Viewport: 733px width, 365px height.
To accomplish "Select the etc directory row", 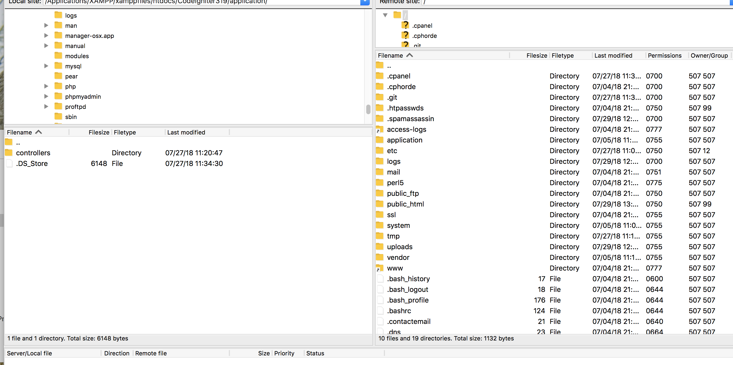I will click(554, 150).
